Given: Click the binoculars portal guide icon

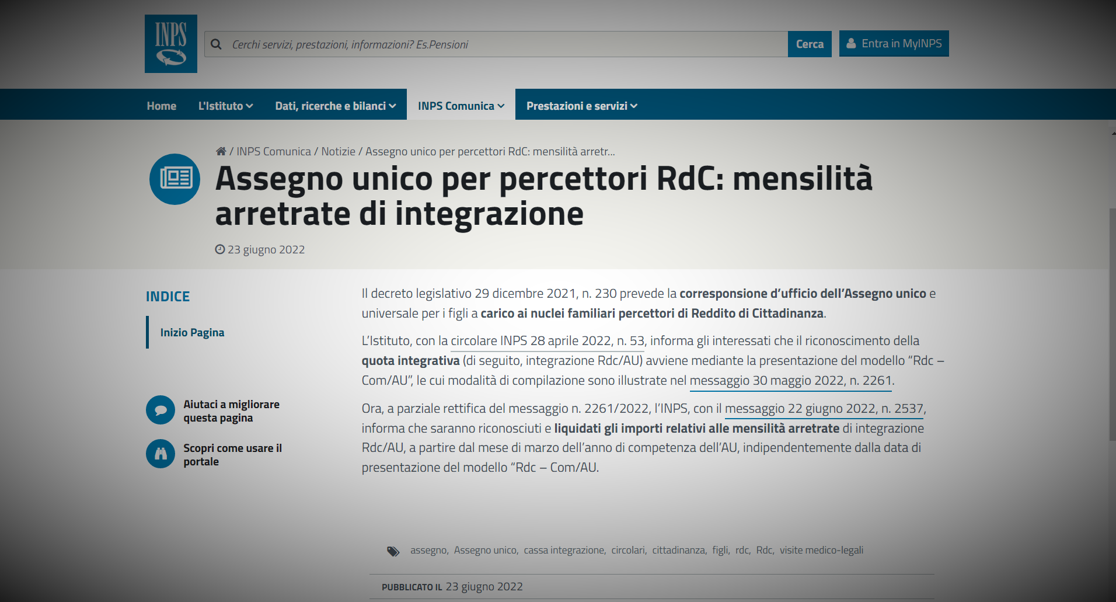Looking at the screenshot, I should (161, 454).
